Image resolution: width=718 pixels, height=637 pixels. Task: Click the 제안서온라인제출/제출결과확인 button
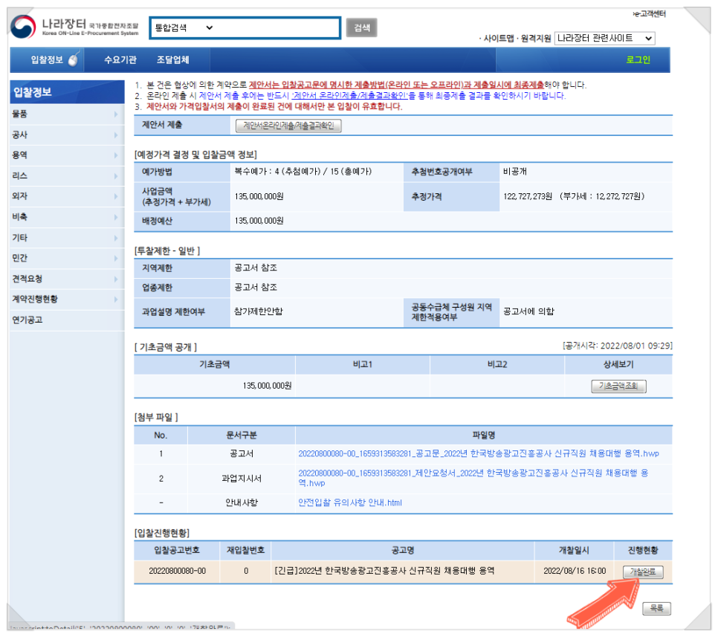click(288, 126)
